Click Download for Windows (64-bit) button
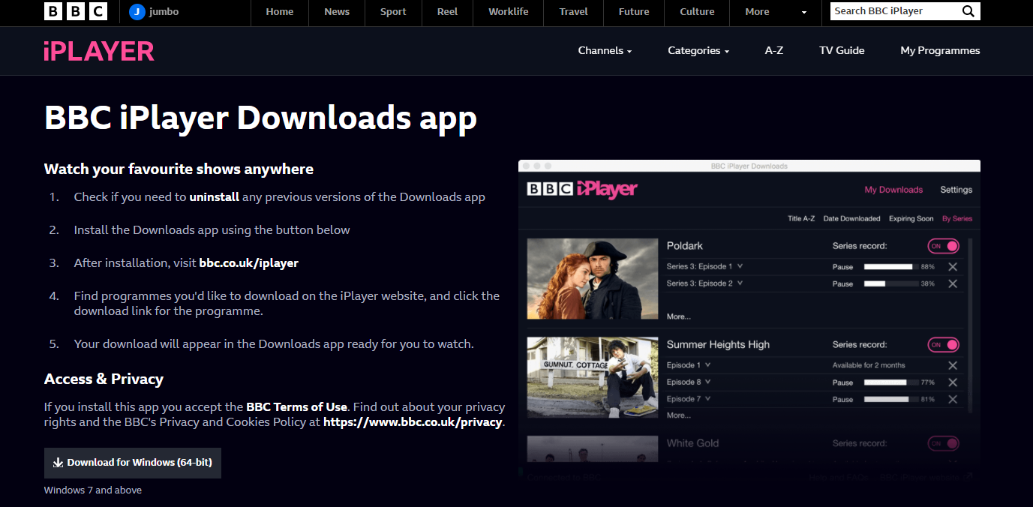The image size is (1033, 507). [x=133, y=463]
